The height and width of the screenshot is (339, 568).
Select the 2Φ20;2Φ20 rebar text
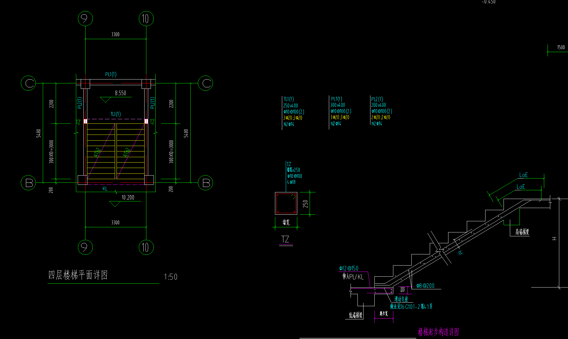tap(381, 117)
